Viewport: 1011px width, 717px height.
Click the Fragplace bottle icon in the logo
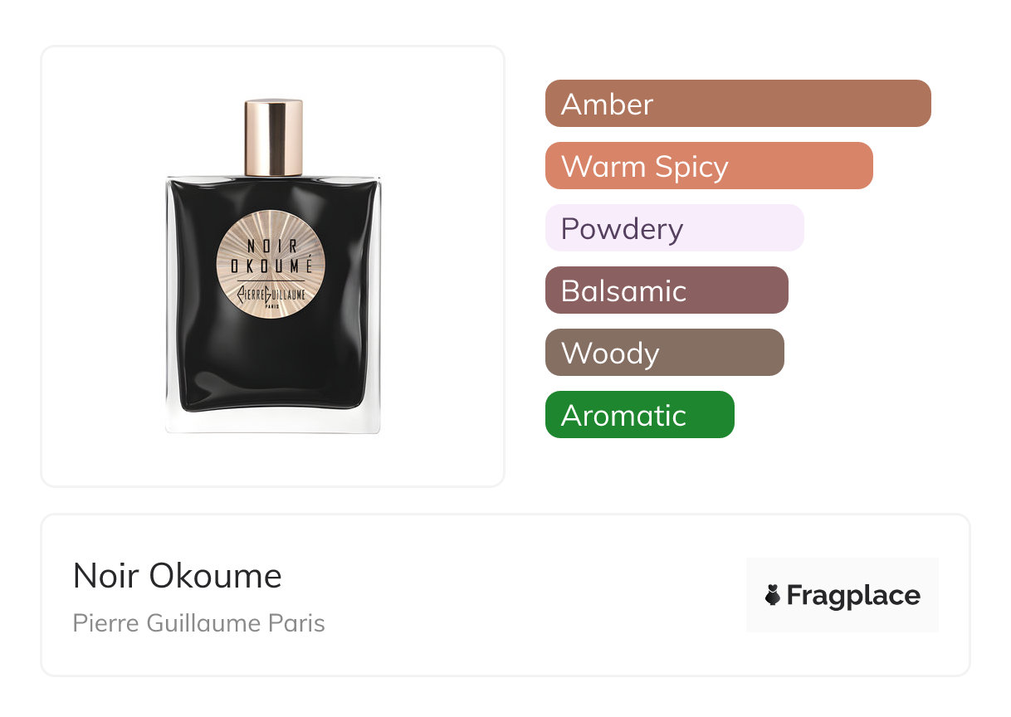pos(773,596)
